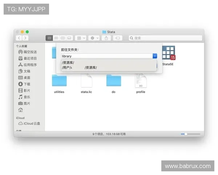The width and height of the screenshot is (218, 175).
Task: Open the gear action menu
Action: [x=94, y=38]
